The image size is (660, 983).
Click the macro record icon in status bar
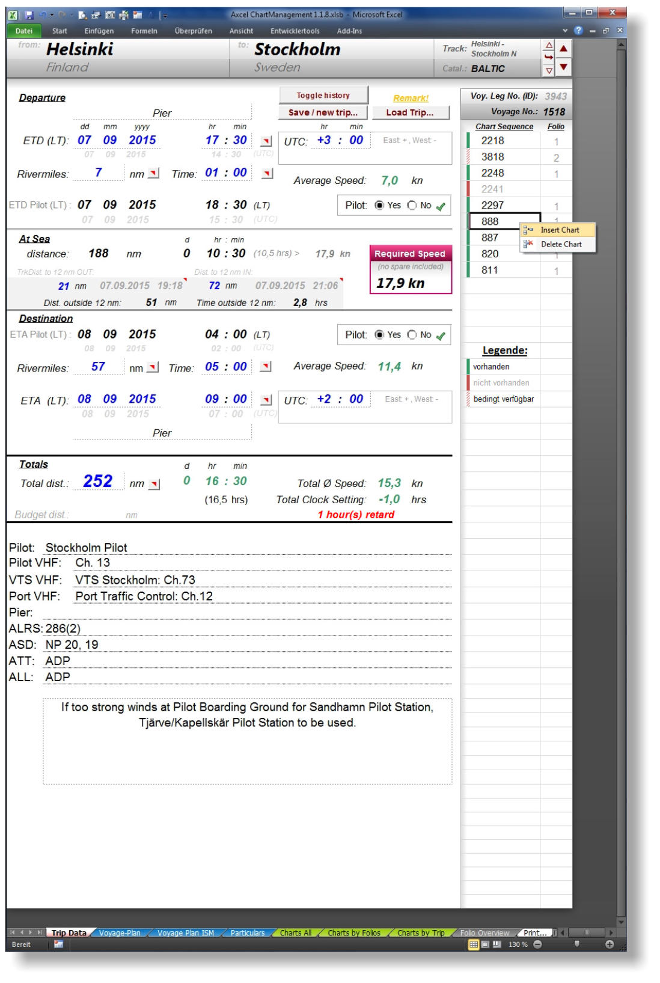(x=59, y=945)
